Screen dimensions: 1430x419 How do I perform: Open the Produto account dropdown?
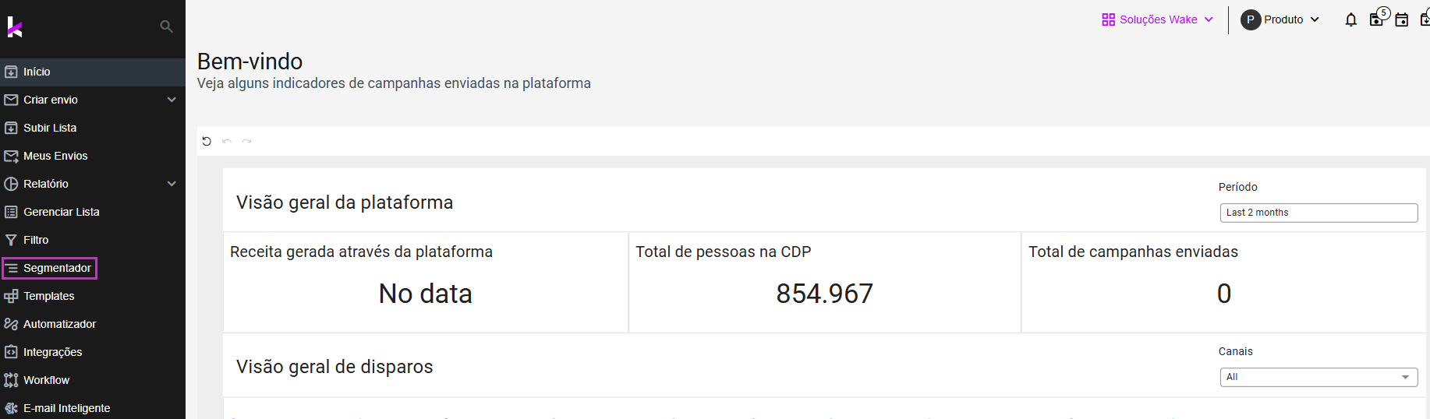1280,19
